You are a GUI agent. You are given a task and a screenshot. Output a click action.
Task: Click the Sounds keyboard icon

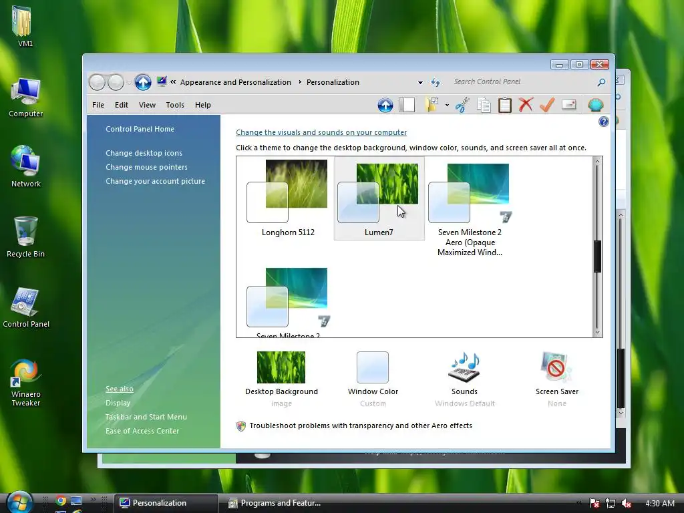(464, 367)
